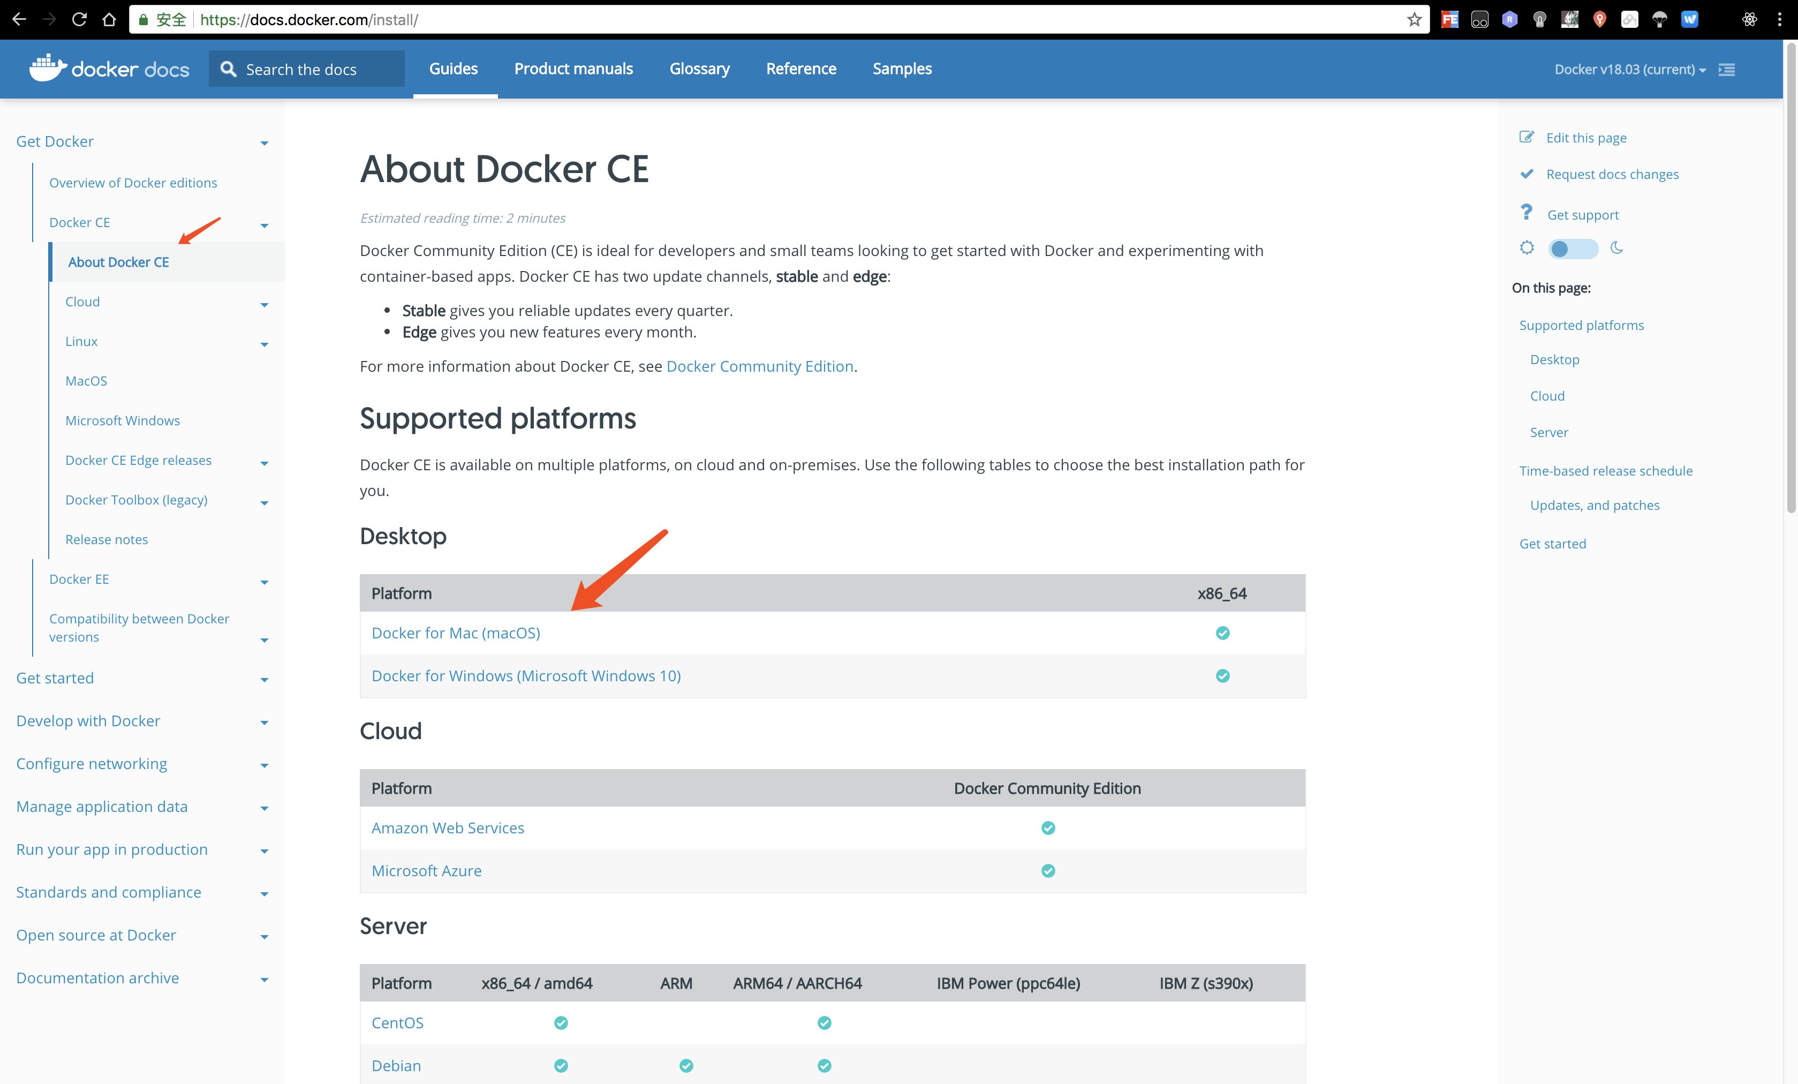Click the Docker for Mac macOS link

(x=456, y=632)
